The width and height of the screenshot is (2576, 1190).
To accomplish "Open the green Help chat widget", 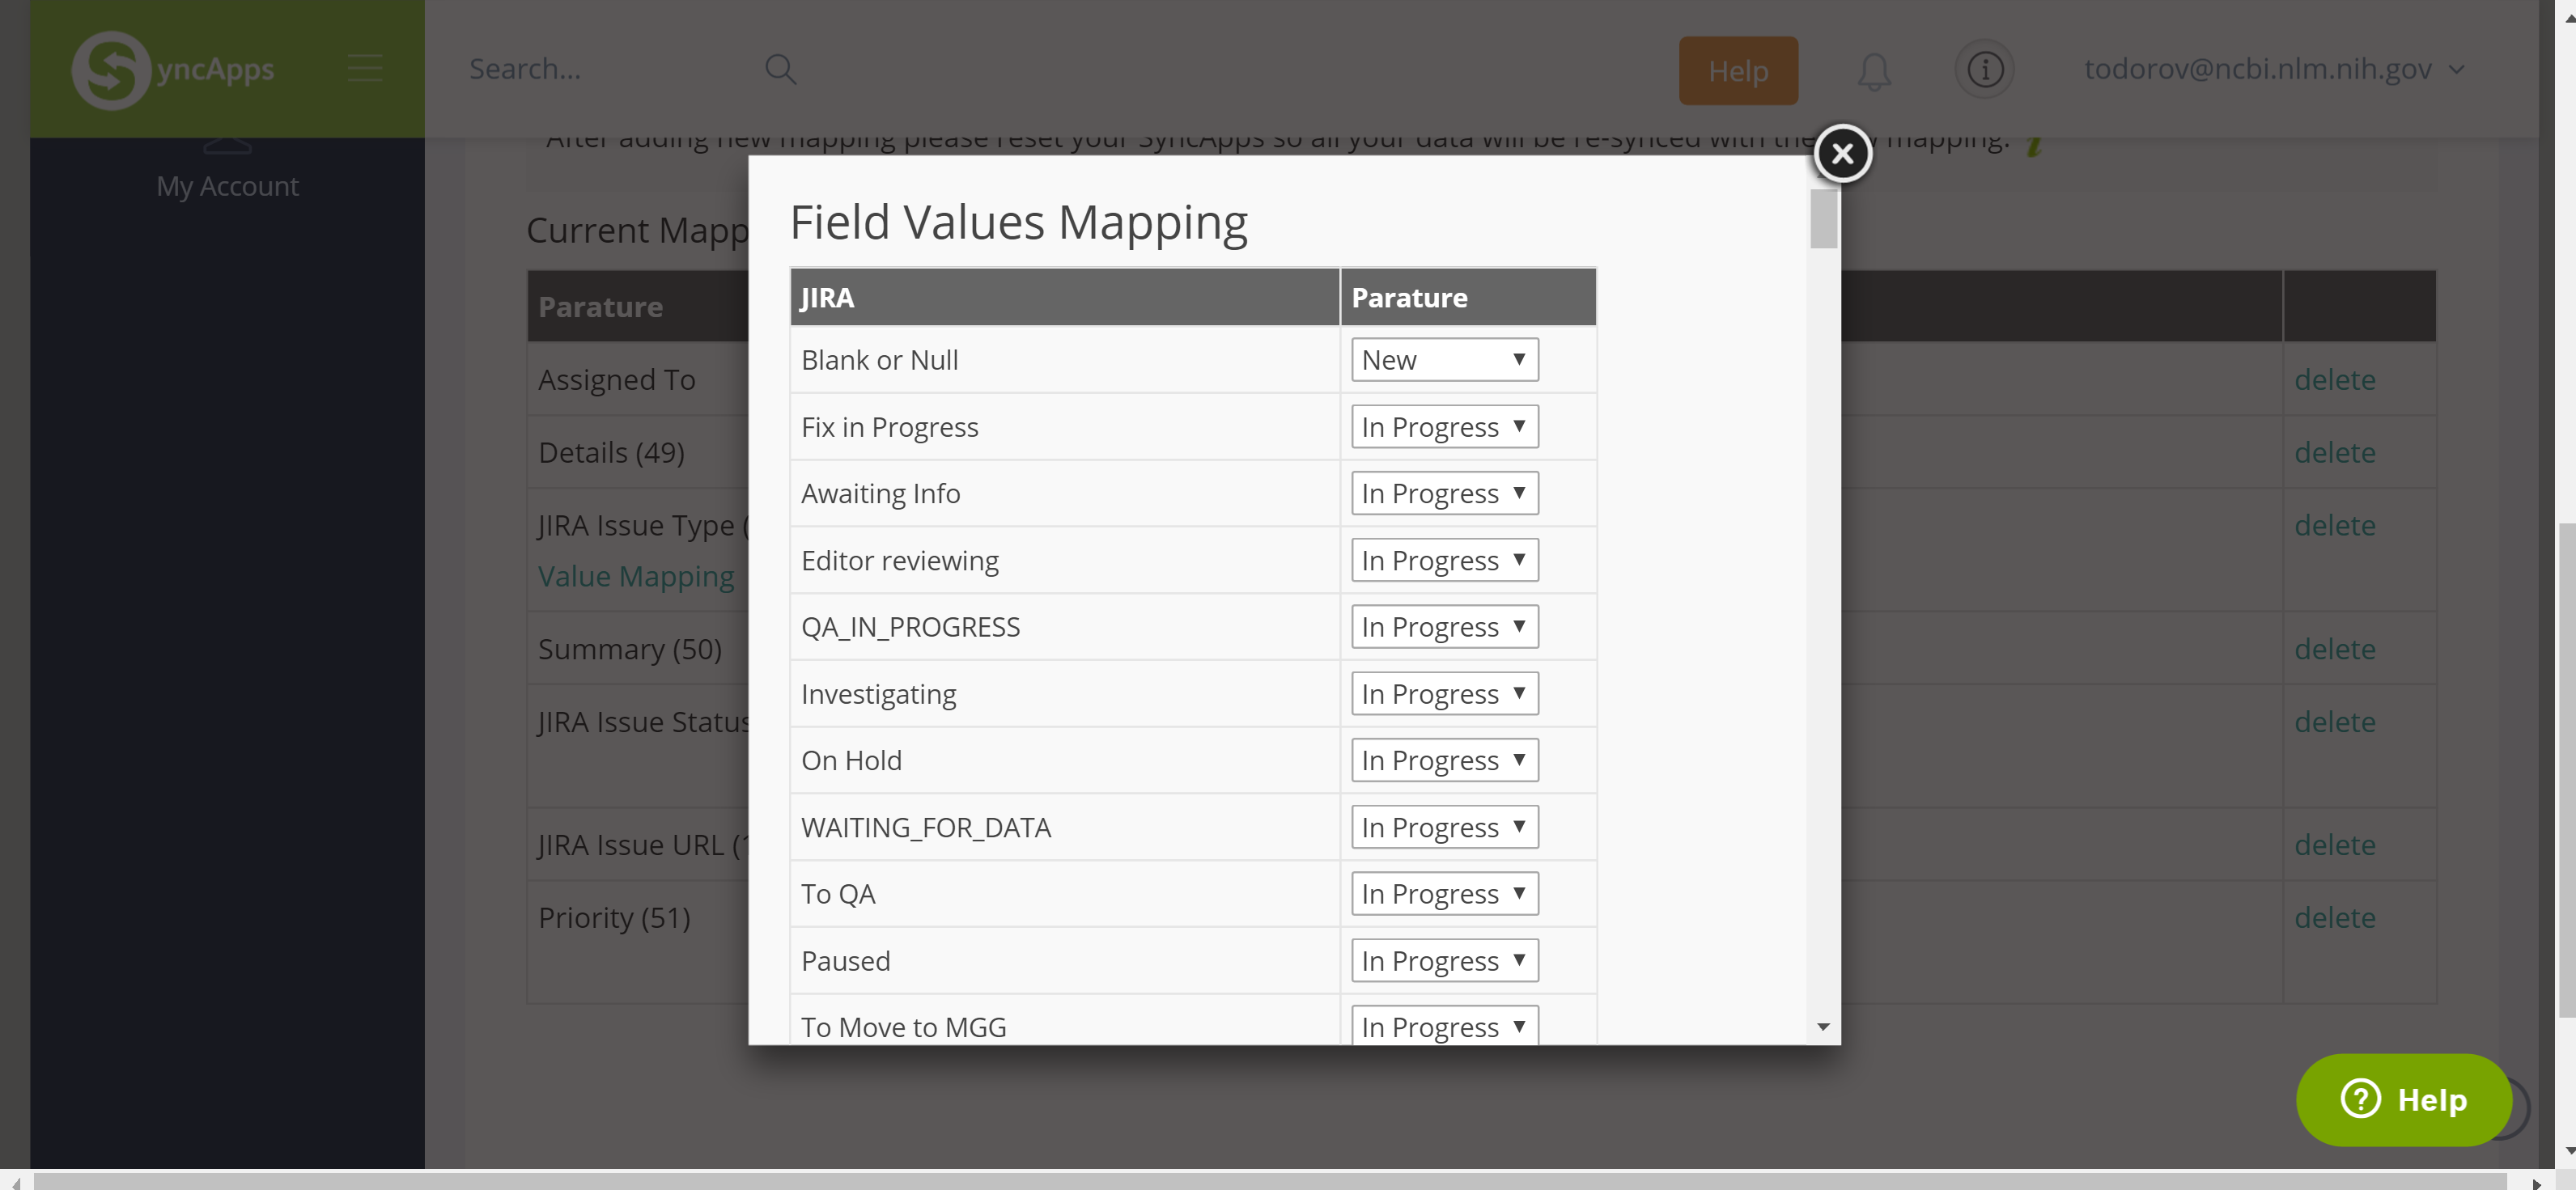I will 2403,1099.
